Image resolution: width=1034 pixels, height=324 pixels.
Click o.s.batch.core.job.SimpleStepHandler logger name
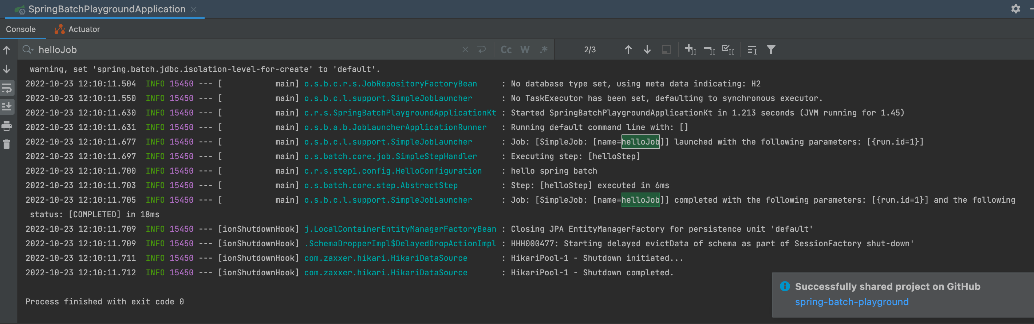pyautogui.click(x=390, y=157)
